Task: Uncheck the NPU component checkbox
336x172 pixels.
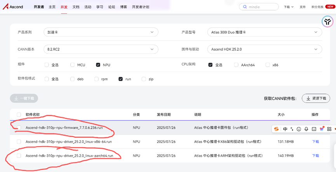Action: coord(98,65)
